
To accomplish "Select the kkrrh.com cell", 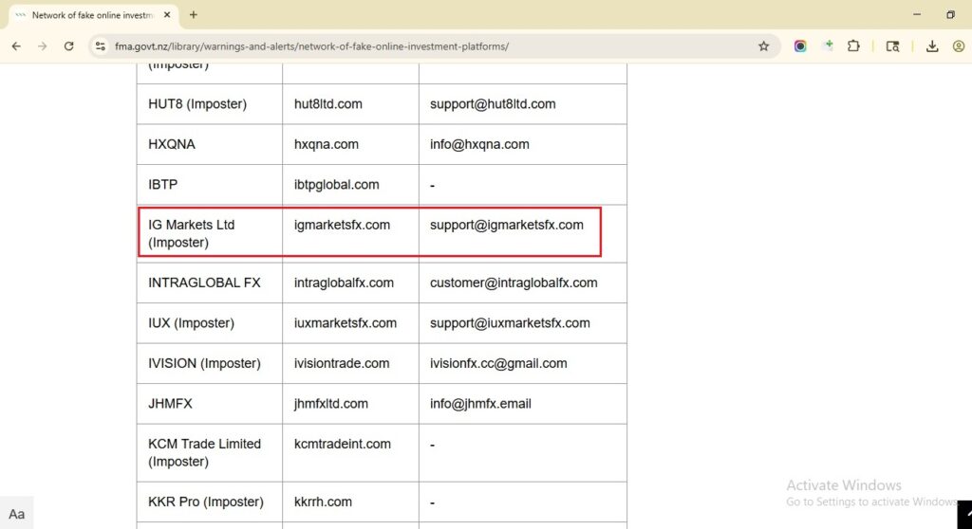I will click(x=350, y=502).
